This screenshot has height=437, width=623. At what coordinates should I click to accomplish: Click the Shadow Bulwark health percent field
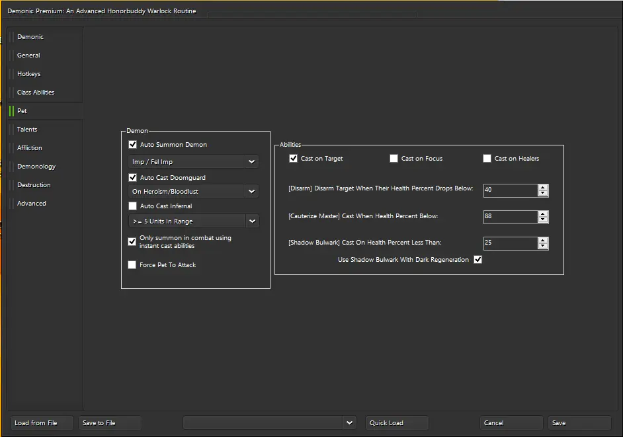511,243
